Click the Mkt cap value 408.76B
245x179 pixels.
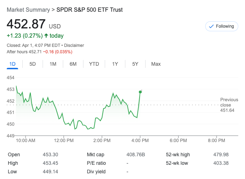coord(135,154)
